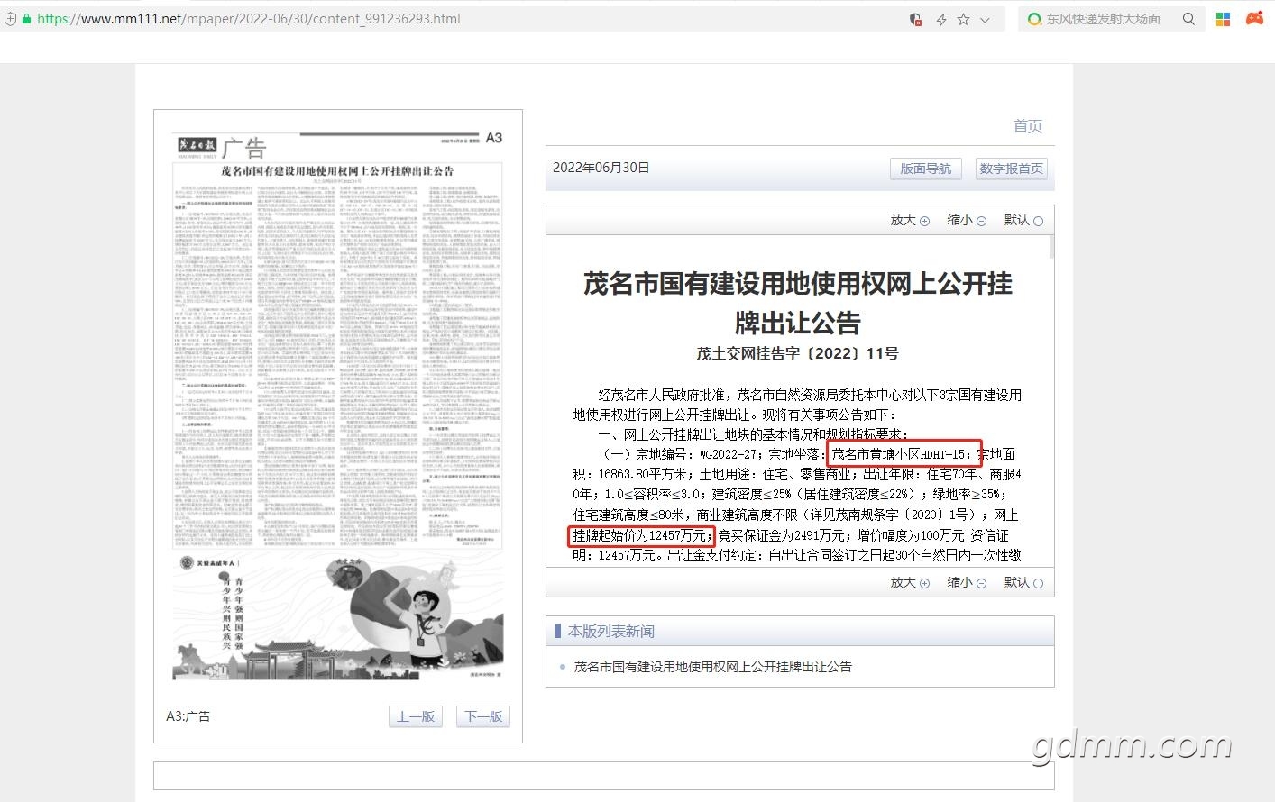Image resolution: width=1275 pixels, height=802 pixels.
Task: Click the lightning speed mode icon
Action: click(x=940, y=19)
